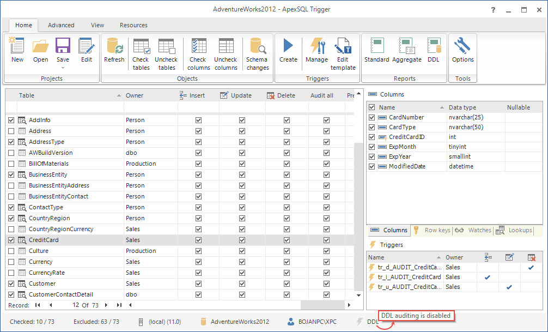Sort by Table column header arrow

(119, 95)
